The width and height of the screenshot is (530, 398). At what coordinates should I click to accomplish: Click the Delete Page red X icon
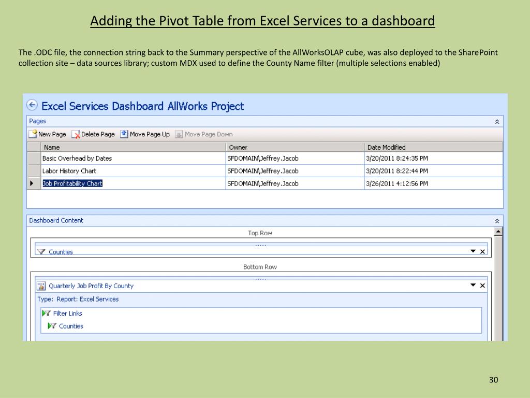pyautogui.click(x=76, y=134)
